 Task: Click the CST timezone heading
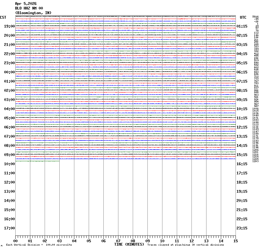coord(3,17)
